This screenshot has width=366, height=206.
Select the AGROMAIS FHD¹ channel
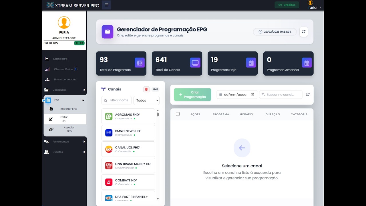(x=128, y=116)
